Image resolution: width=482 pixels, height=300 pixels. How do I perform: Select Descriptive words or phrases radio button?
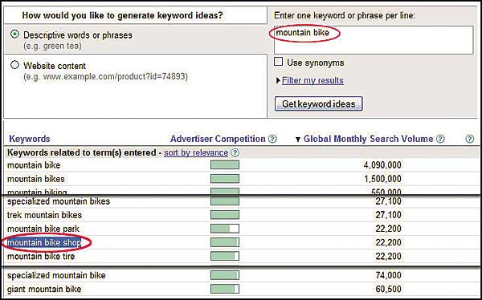(14, 34)
